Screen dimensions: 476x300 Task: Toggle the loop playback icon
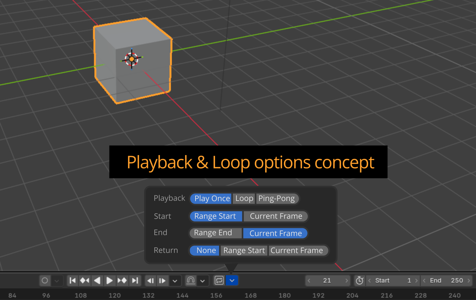pyautogui.click(x=219, y=280)
